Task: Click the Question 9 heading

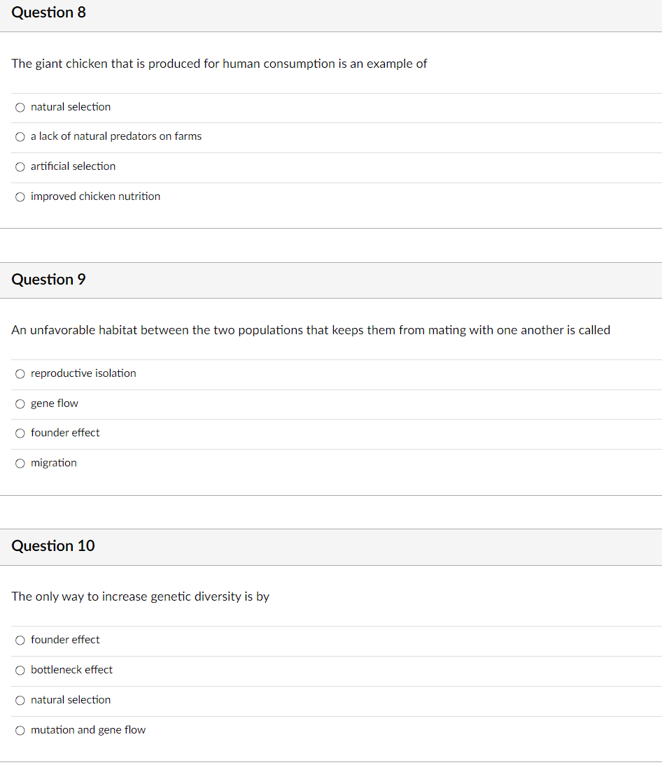Action: (48, 279)
